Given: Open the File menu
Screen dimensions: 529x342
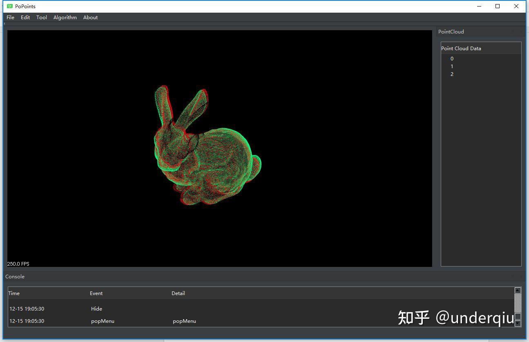Looking at the screenshot, I should click(x=10, y=17).
